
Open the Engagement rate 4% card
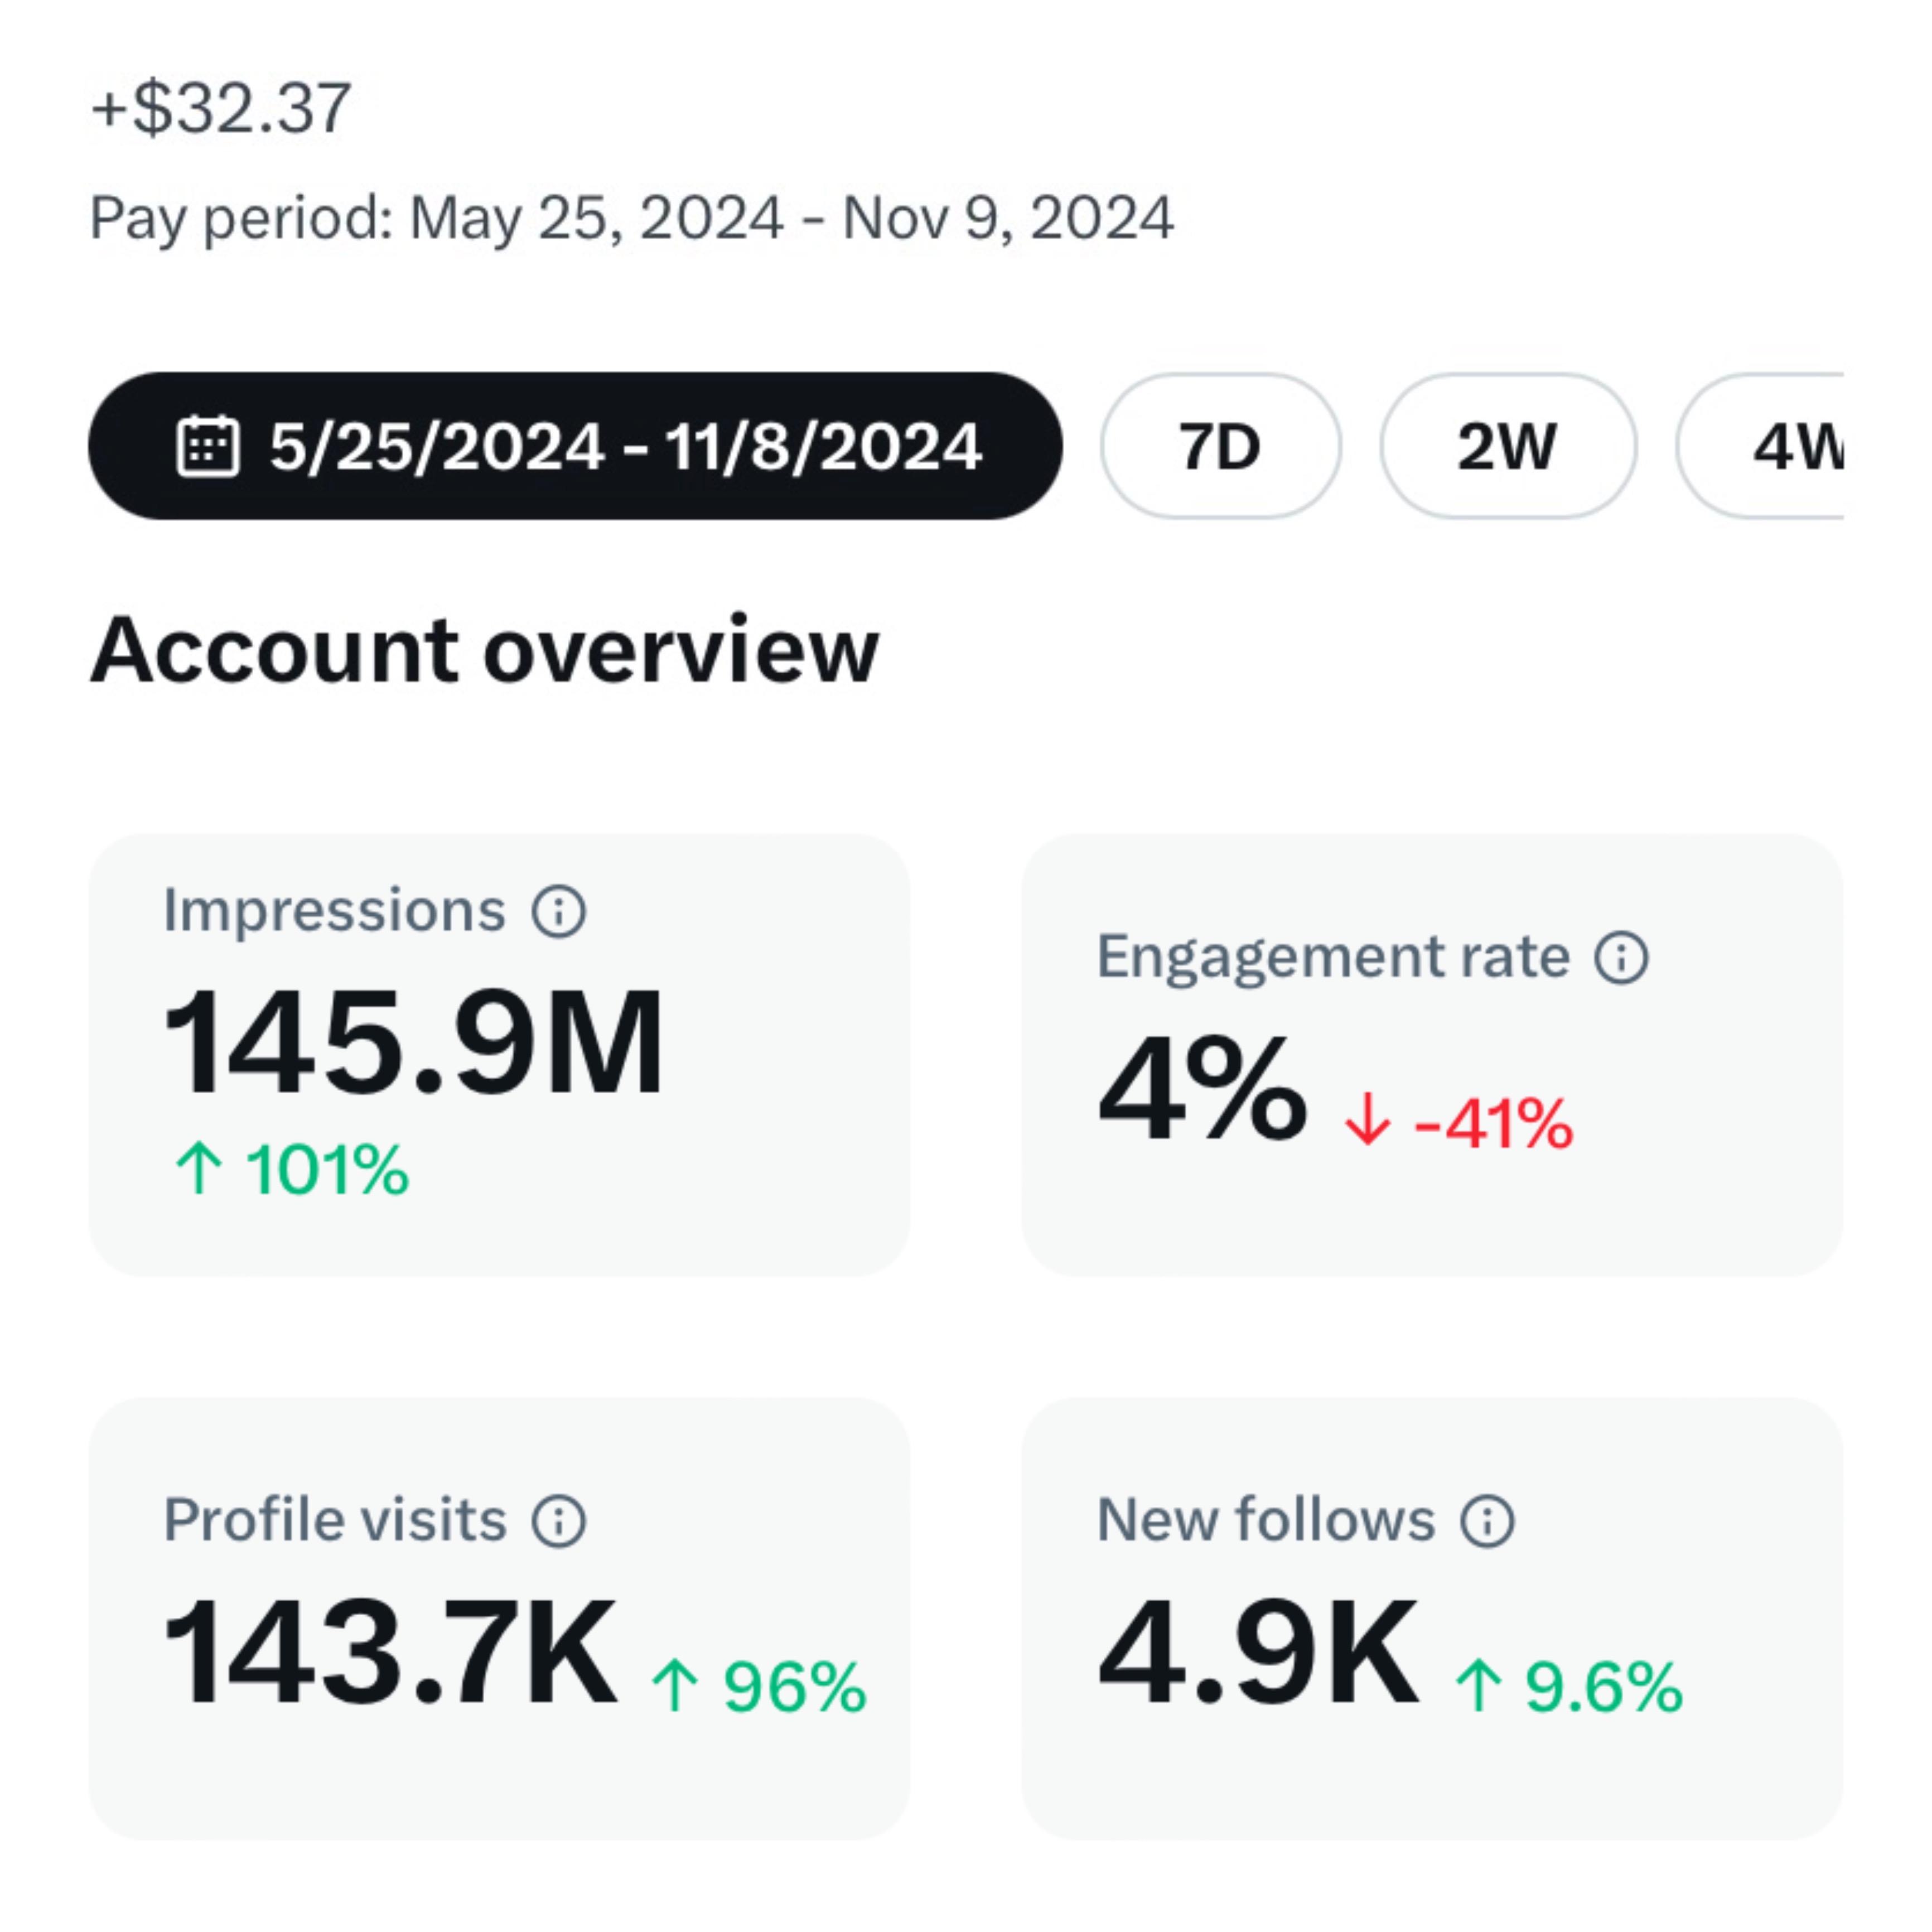(1431, 1054)
